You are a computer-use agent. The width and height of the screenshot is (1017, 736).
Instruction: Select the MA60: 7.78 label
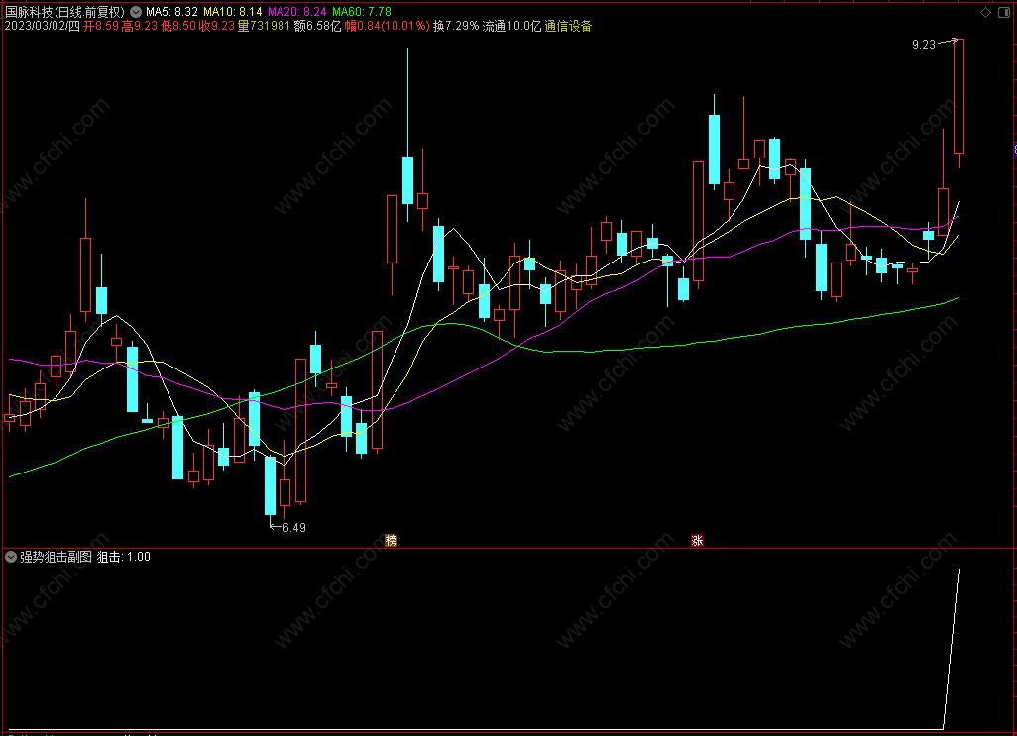362,12
